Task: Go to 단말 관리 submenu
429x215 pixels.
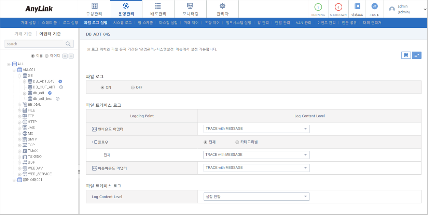Action: 282,23
